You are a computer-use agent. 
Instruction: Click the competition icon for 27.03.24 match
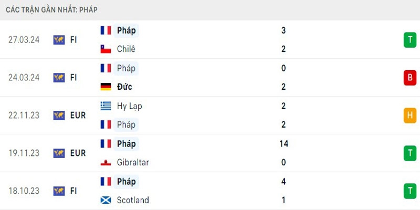59,39
